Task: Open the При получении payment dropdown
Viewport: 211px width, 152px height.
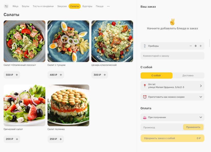Action: pyautogui.click(x=172, y=117)
